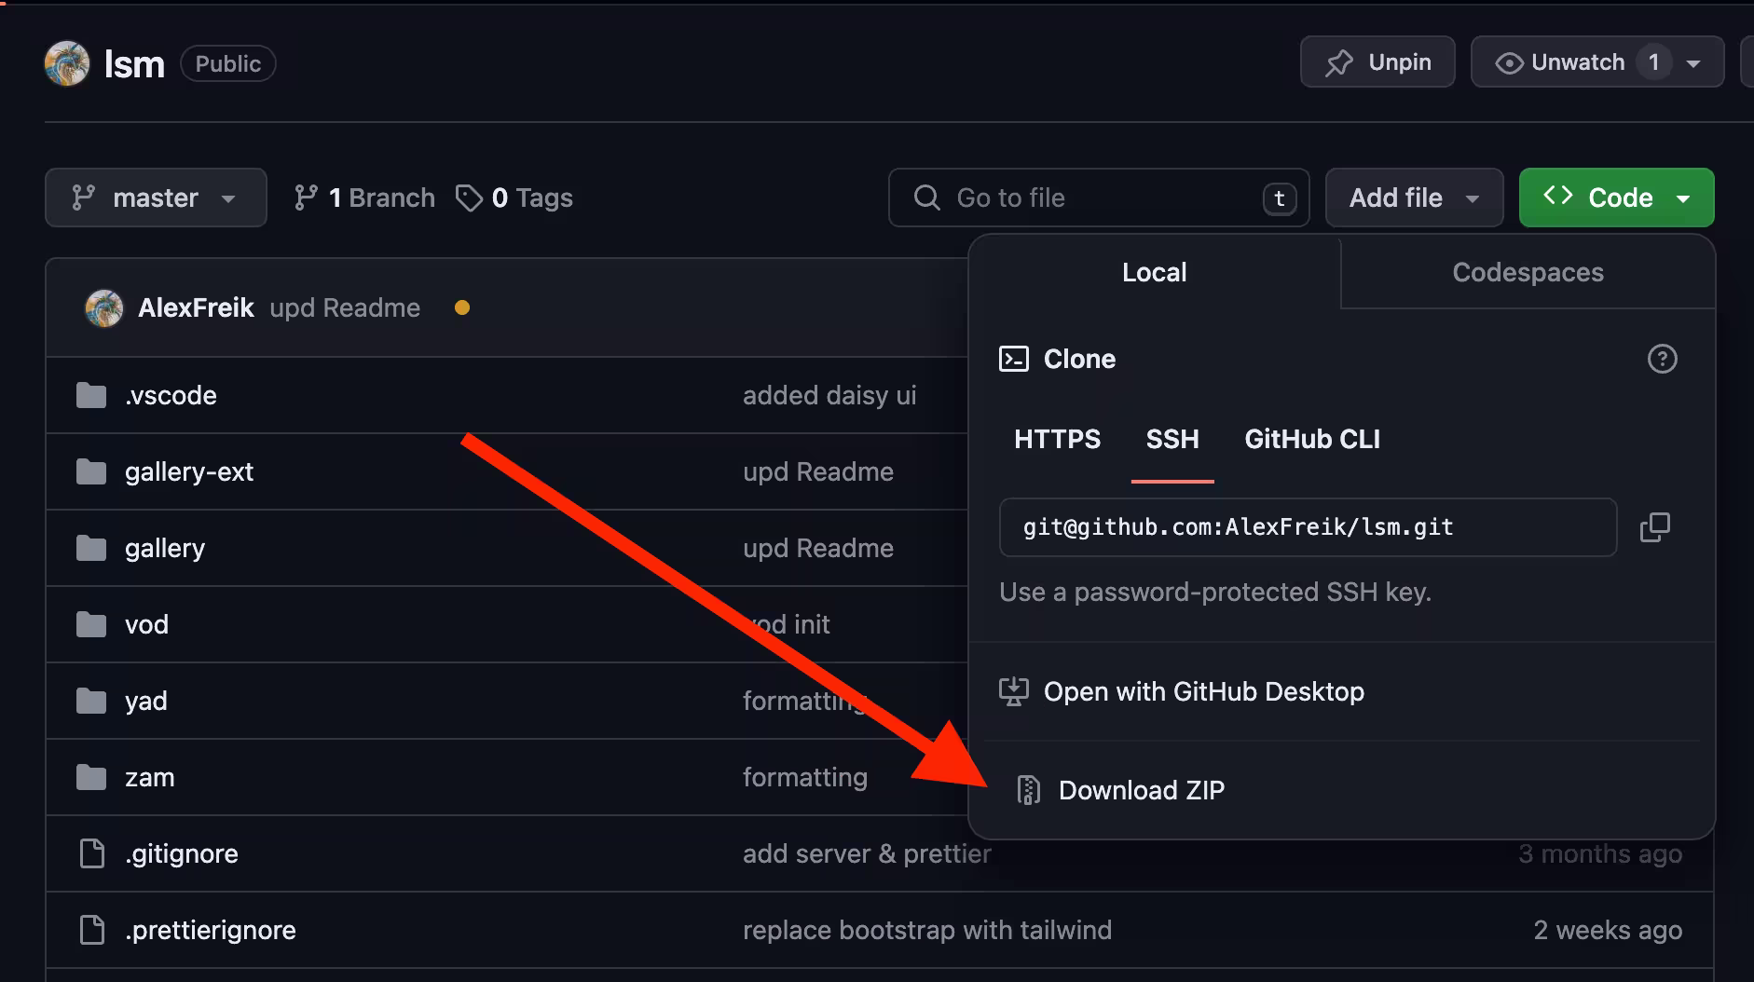Click the AlexFreik commit author avatar

click(104, 308)
